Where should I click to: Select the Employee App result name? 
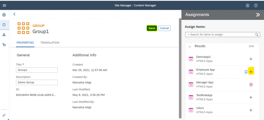click(205, 70)
